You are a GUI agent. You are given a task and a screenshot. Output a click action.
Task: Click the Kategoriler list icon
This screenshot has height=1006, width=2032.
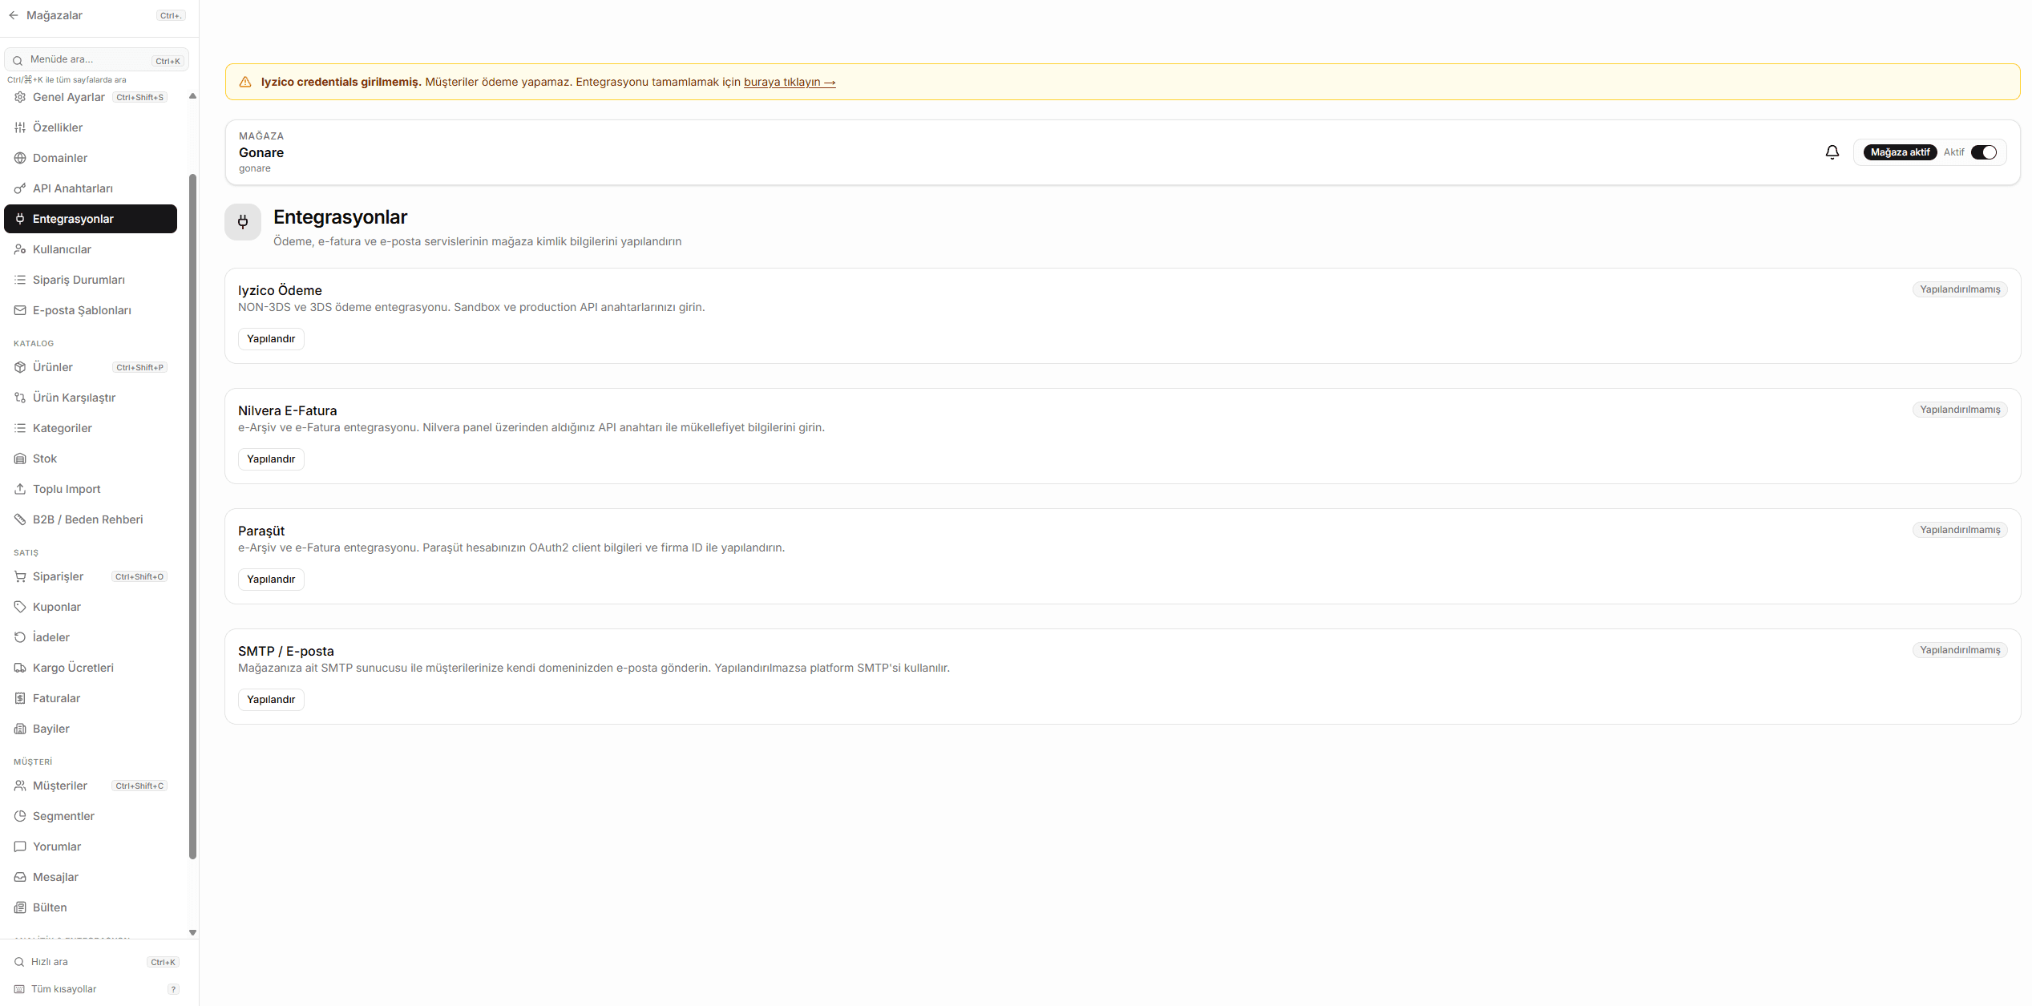click(20, 428)
